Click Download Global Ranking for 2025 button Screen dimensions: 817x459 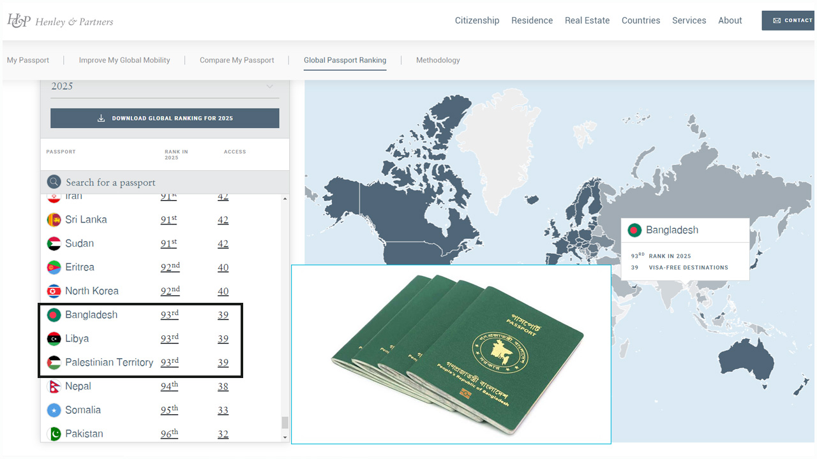(x=165, y=118)
